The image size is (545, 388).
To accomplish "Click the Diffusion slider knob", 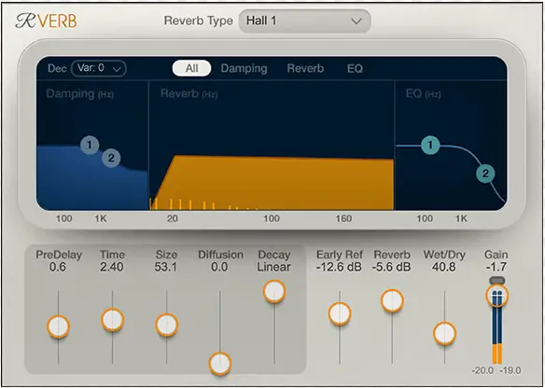I will (220, 364).
